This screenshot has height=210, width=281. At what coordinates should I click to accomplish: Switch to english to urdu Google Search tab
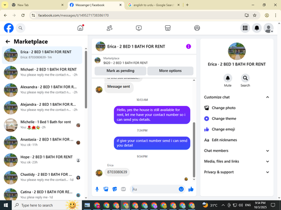click(153, 5)
